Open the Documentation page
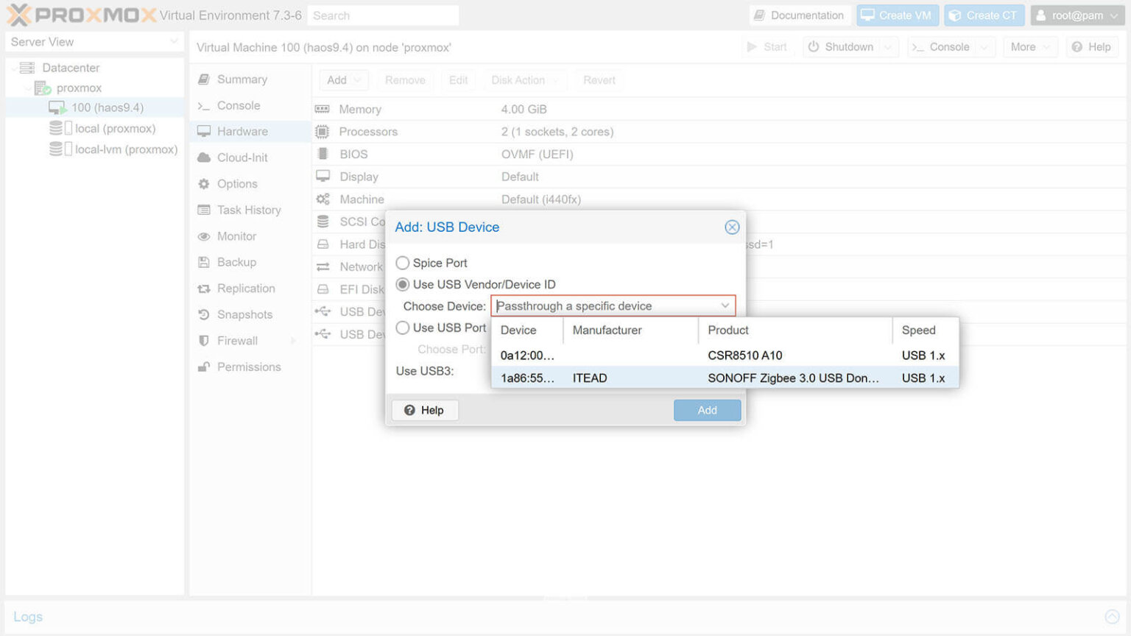The image size is (1131, 636). [800, 15]
